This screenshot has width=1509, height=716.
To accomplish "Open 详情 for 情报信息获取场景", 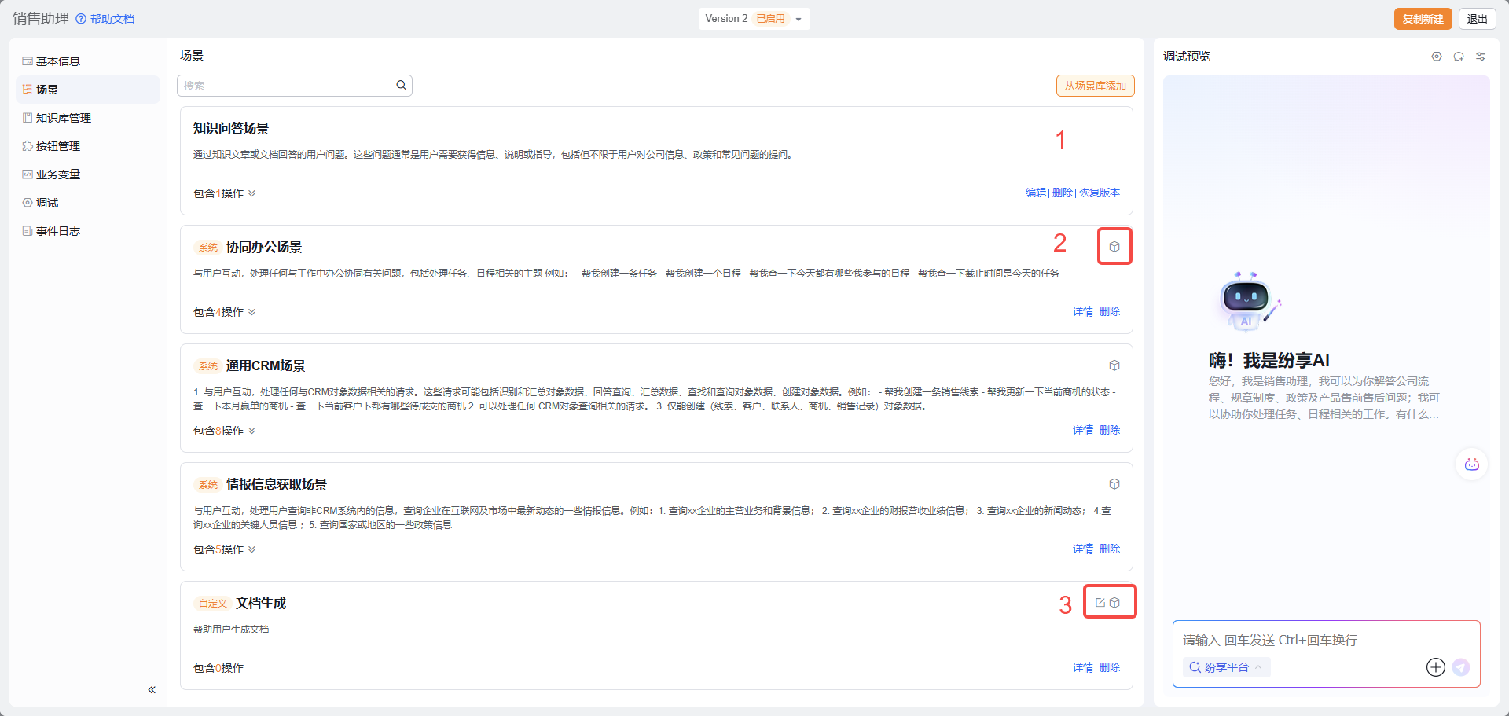I will click(x=1083, y=549).
